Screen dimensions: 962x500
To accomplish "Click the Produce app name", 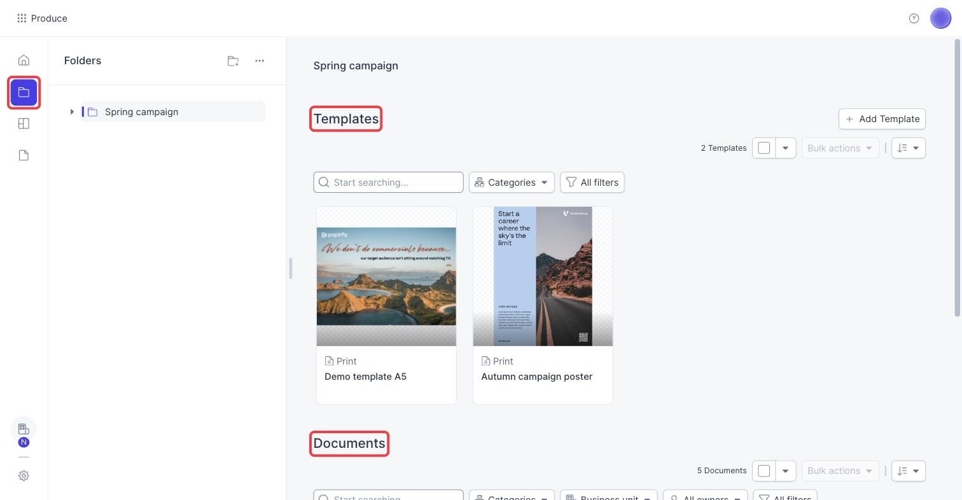I will tap(49, 18).
